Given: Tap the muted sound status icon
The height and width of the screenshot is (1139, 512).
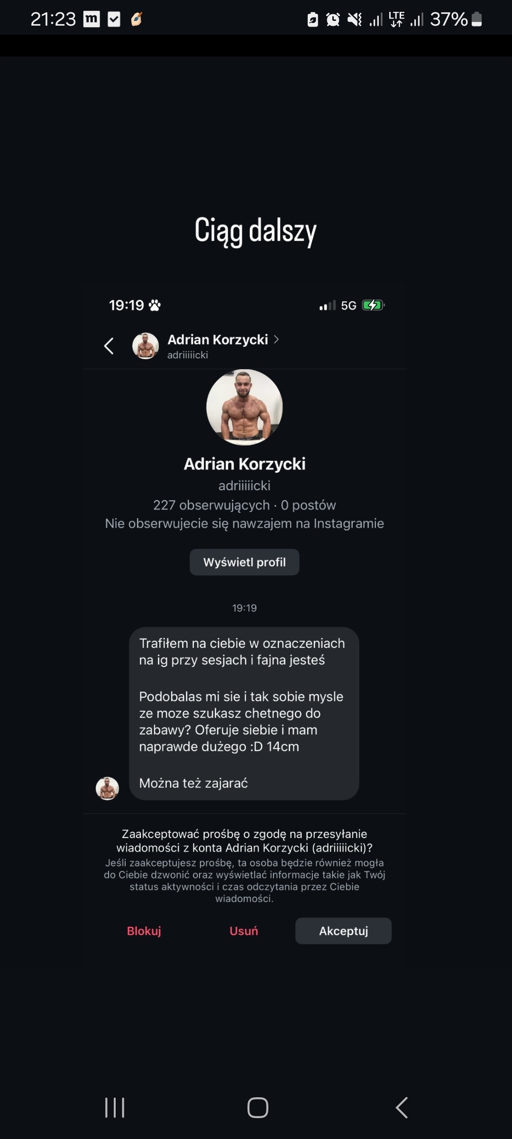Looking at the screenshot, I should pyautogui.click(x=355, y=19).
